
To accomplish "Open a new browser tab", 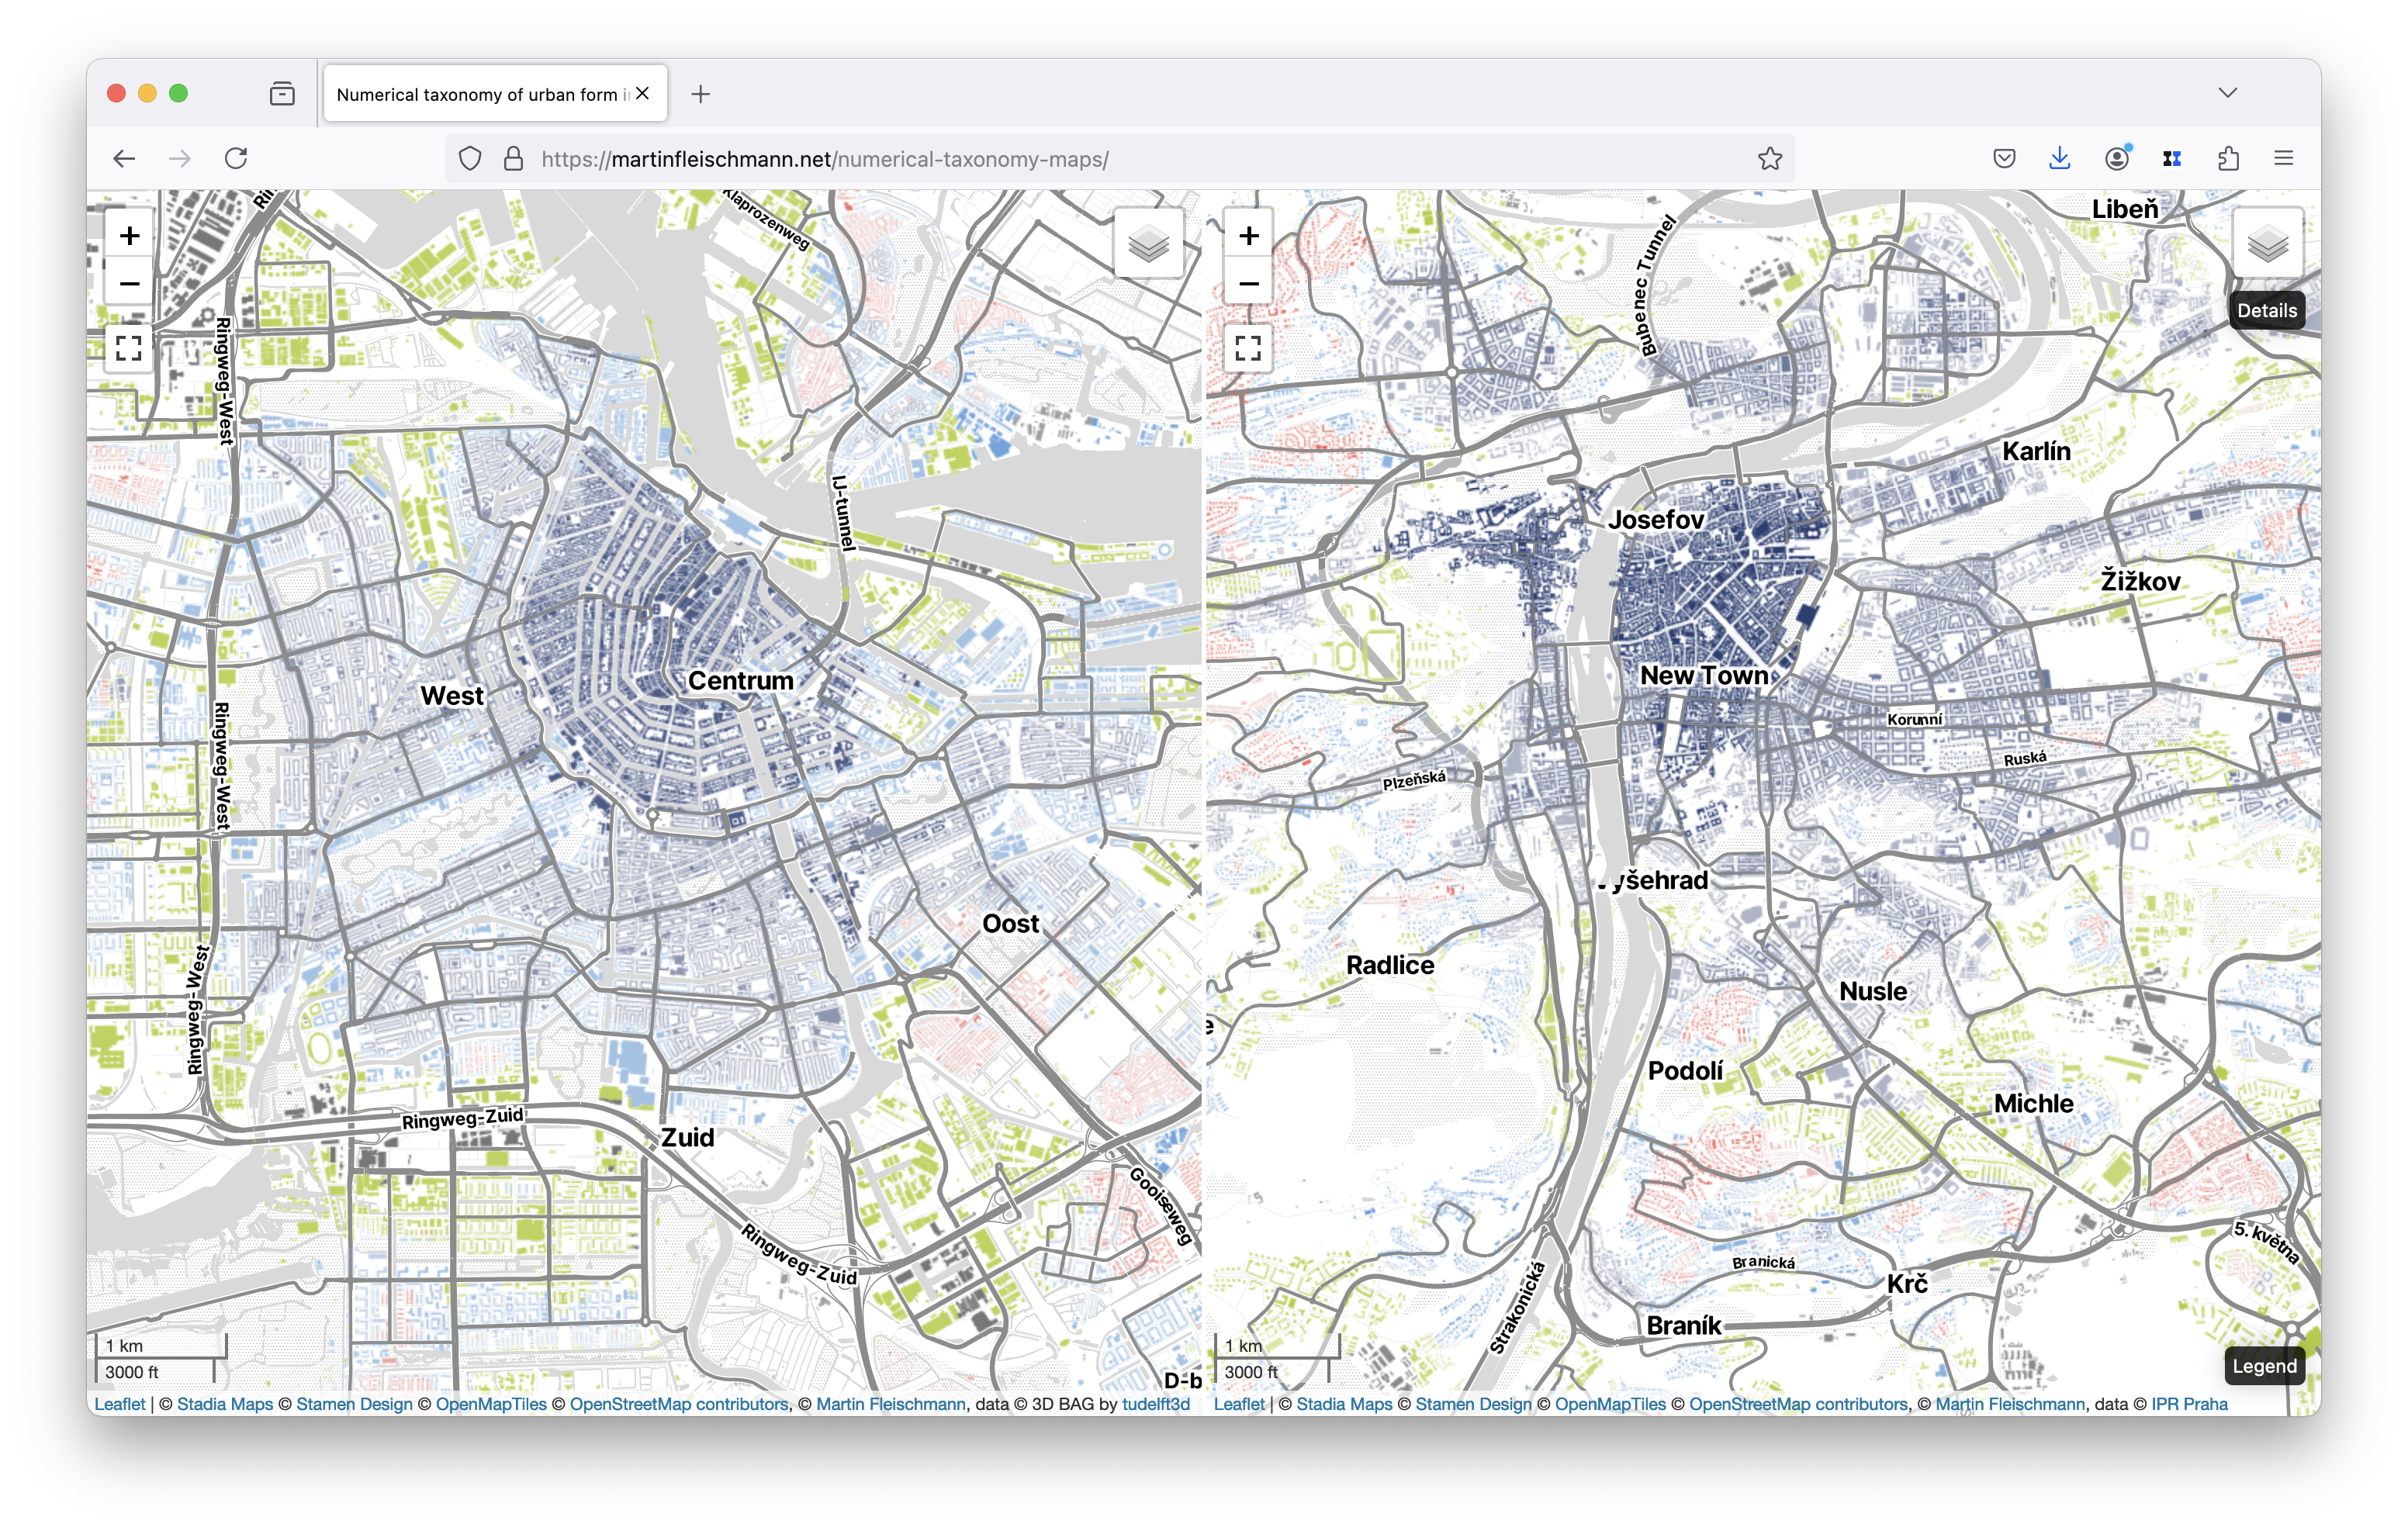I will point(700,94).
